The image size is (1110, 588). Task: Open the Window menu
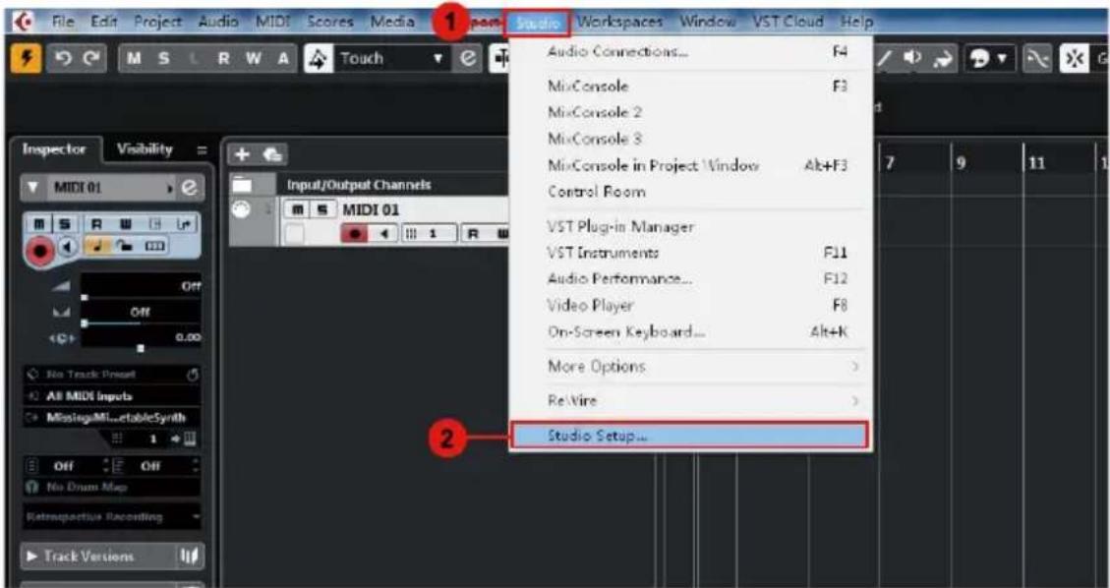click(707, 22)
